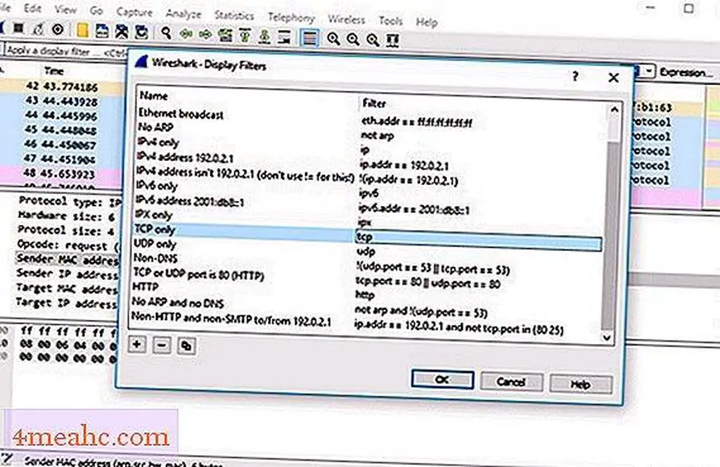Remove the selected filter with minus button
720x467 pixels.
click(162, 345)
